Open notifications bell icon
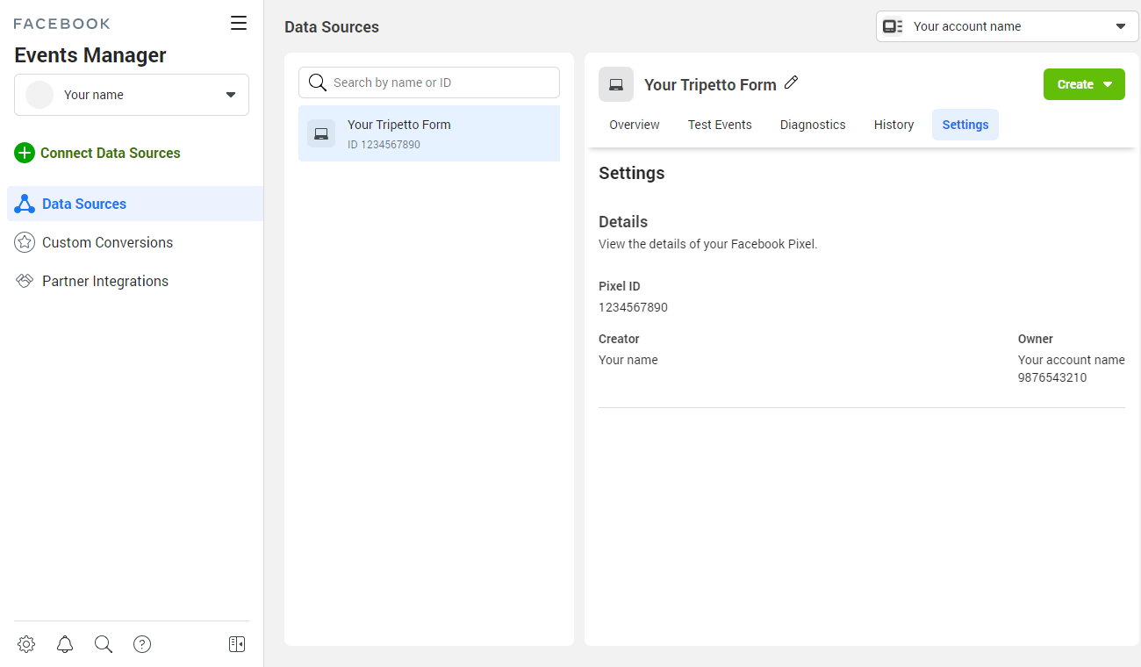Image resolution: width=1141 pixels, height=667 pixels. pos(65,644)
